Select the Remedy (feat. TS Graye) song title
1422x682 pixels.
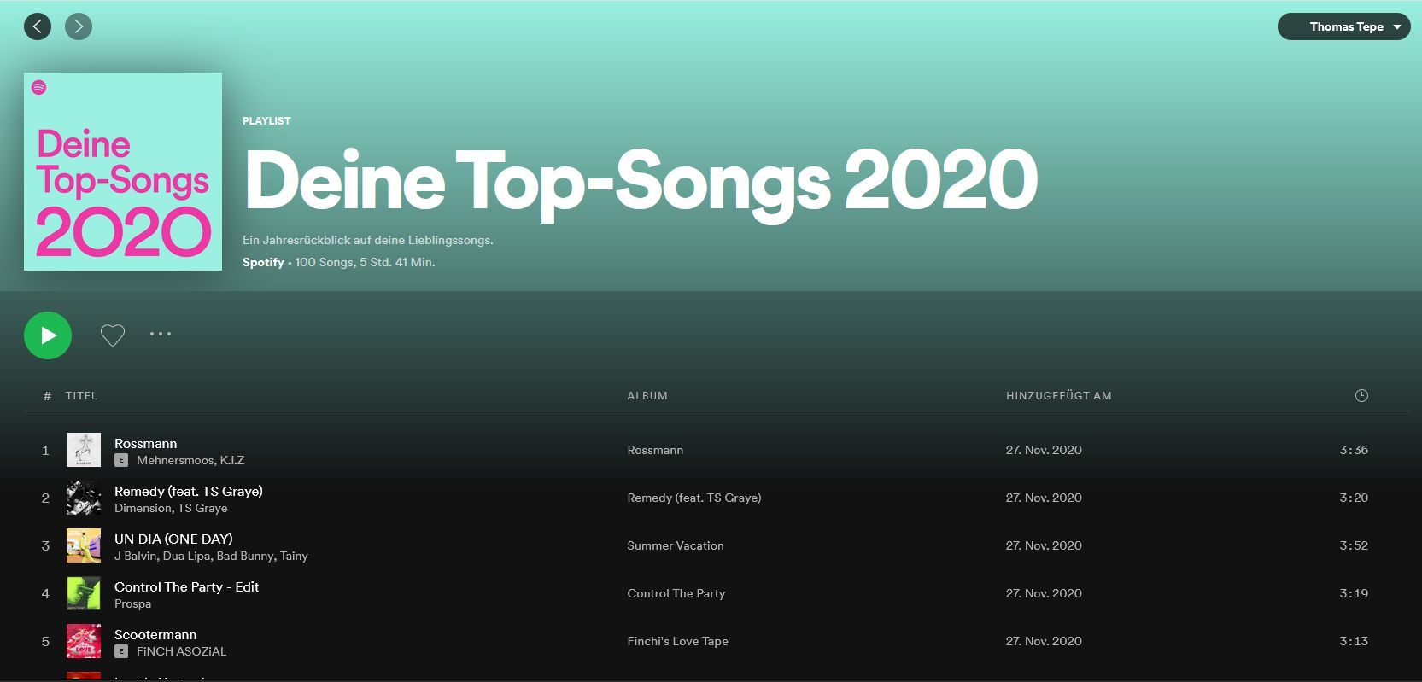pyautogui.click(x=189, y=491)
